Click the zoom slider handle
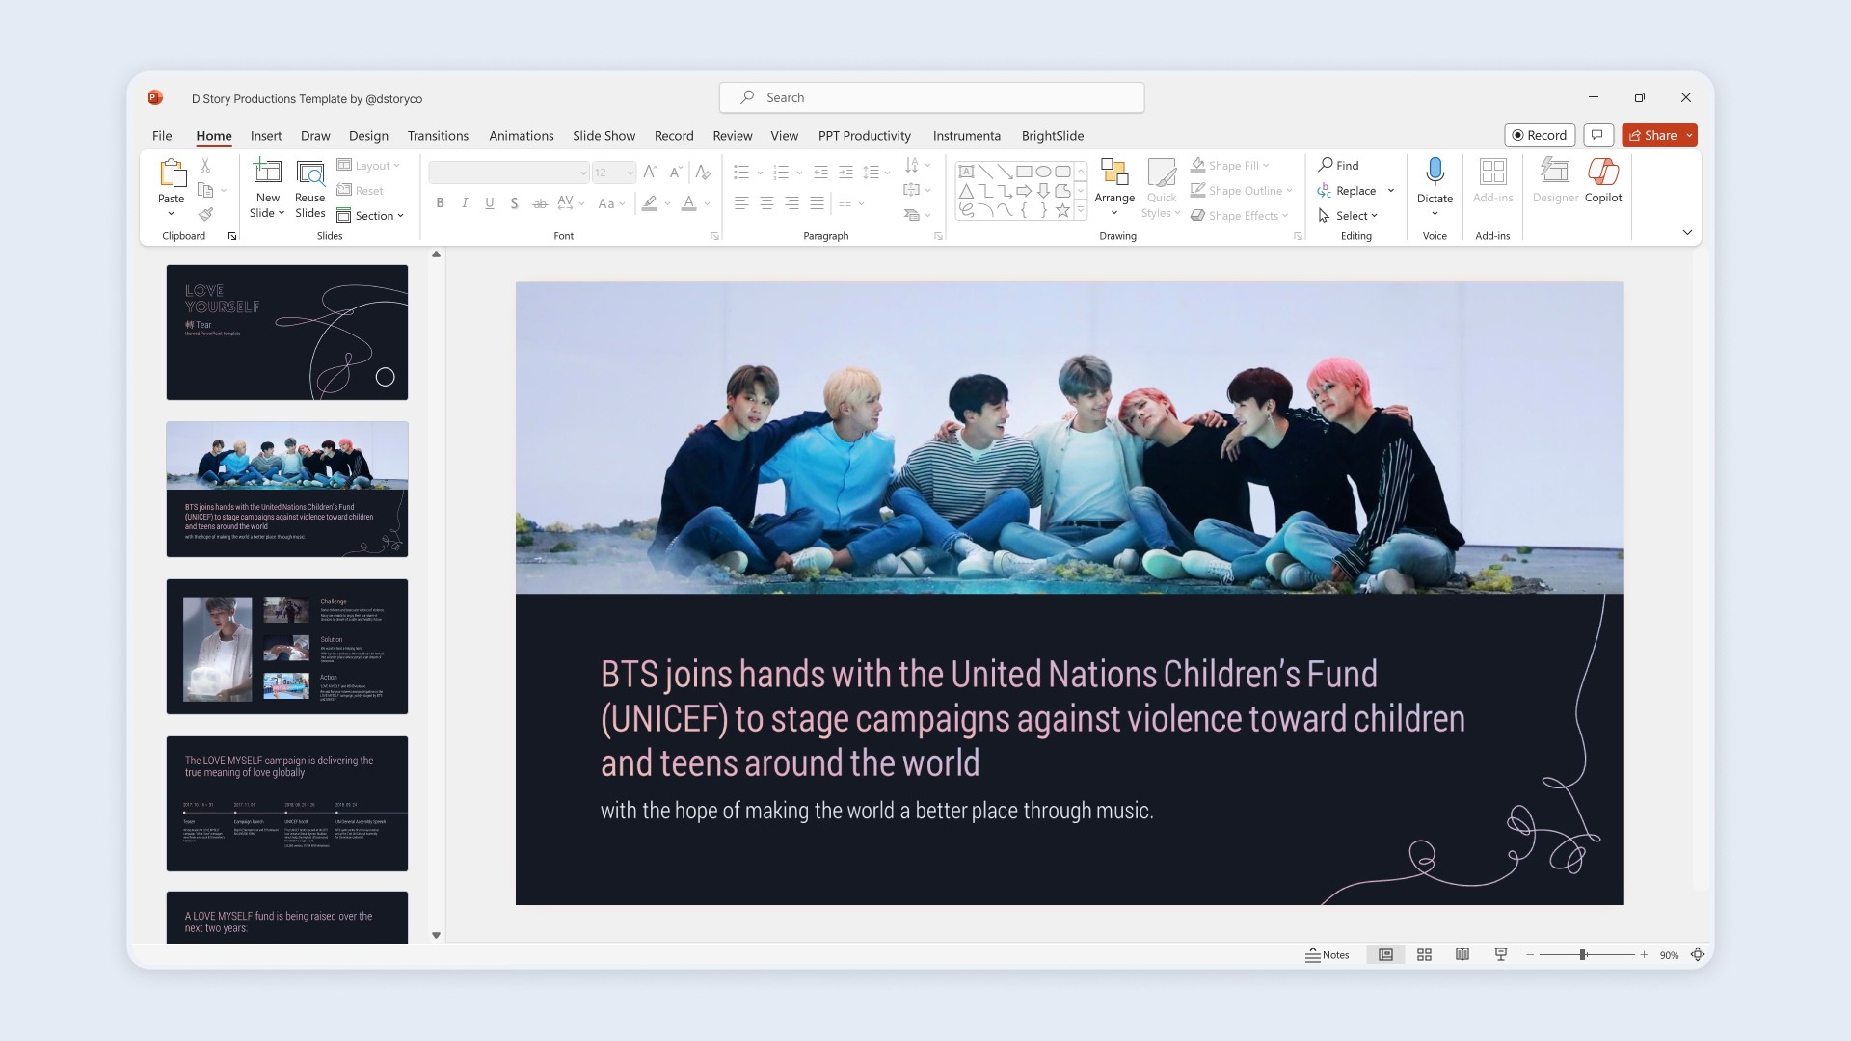Viewport: 1851px width, 1041px height. tap(1582, 954)
